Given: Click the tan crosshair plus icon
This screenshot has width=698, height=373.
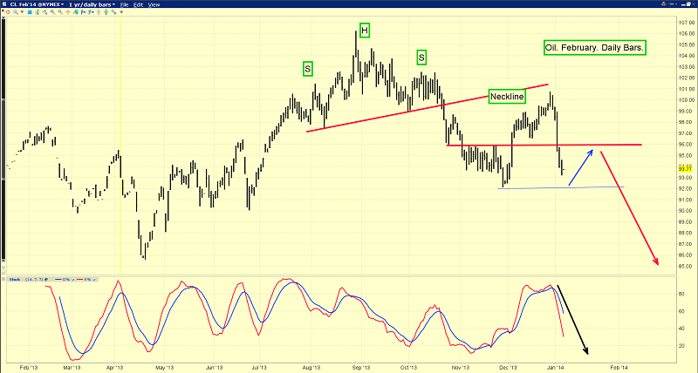Looking at the screenshot, I should click(68, 12).
